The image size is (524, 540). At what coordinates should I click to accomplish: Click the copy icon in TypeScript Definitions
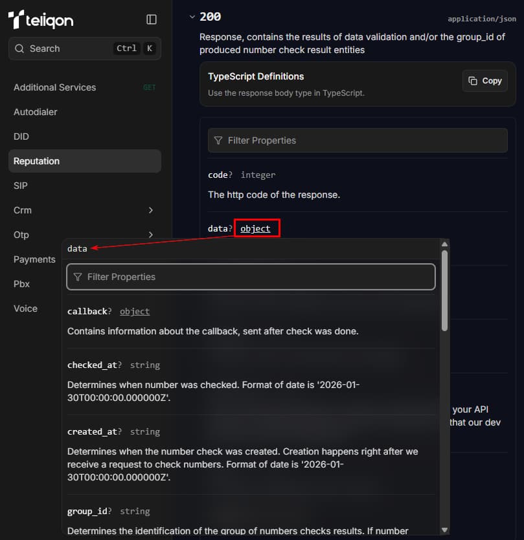[473, 81]
